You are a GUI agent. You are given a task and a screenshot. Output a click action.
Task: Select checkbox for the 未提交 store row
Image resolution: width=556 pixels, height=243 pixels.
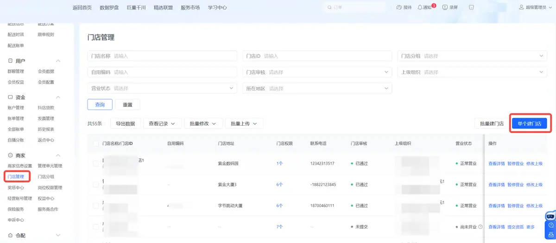click(96, 227)
